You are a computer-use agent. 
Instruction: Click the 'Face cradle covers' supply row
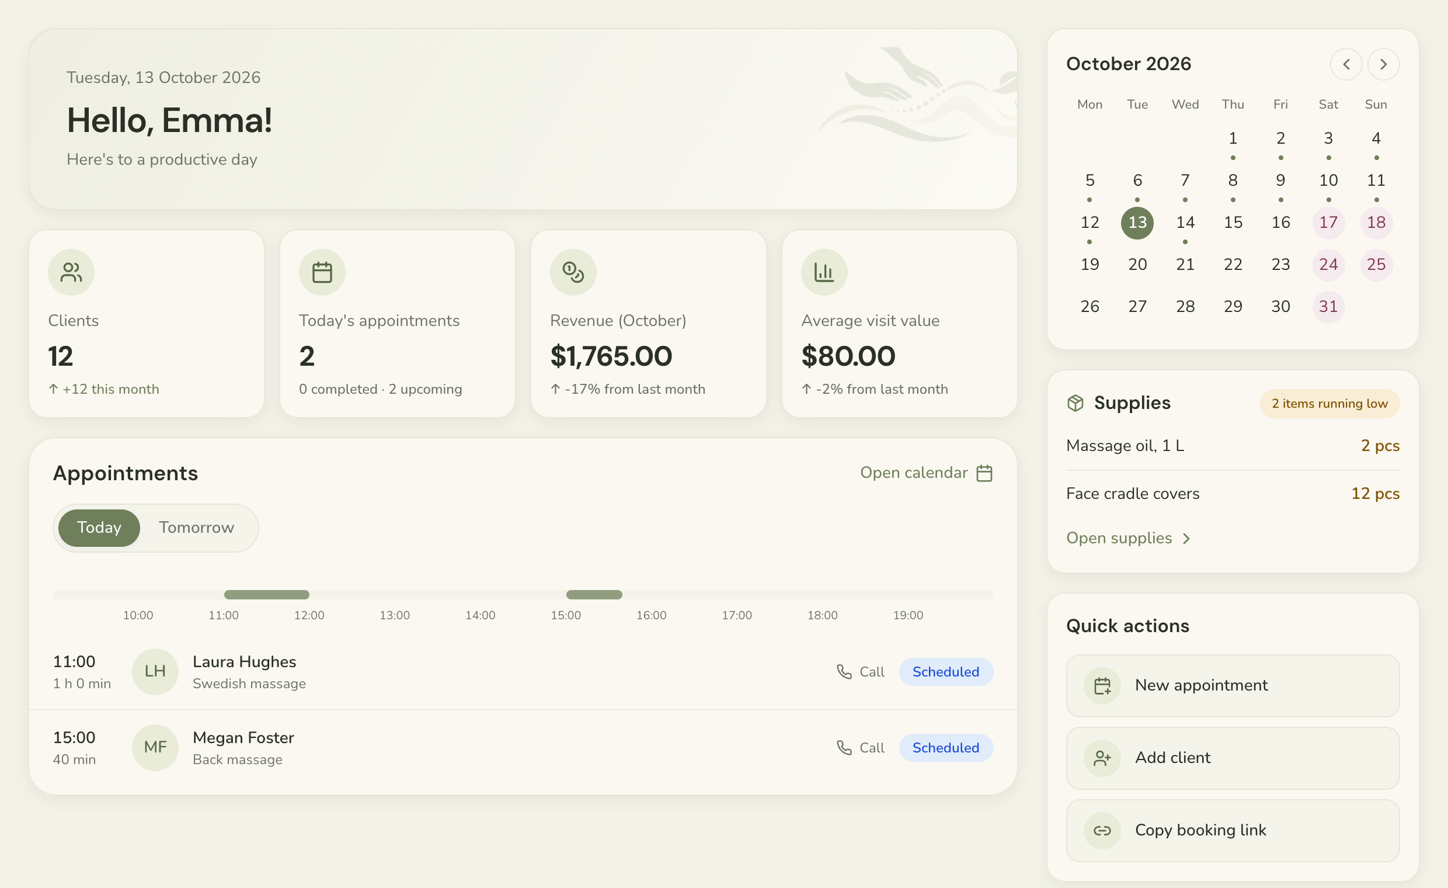coord(1233,494)
